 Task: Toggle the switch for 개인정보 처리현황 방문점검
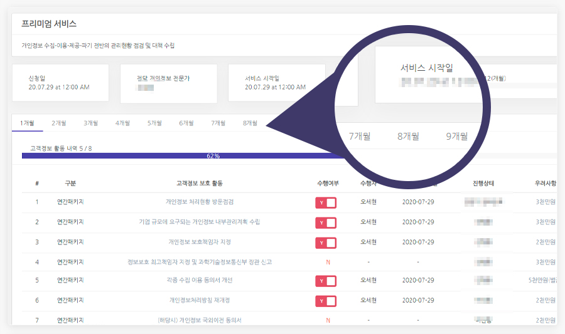click(x=326, y=202)
